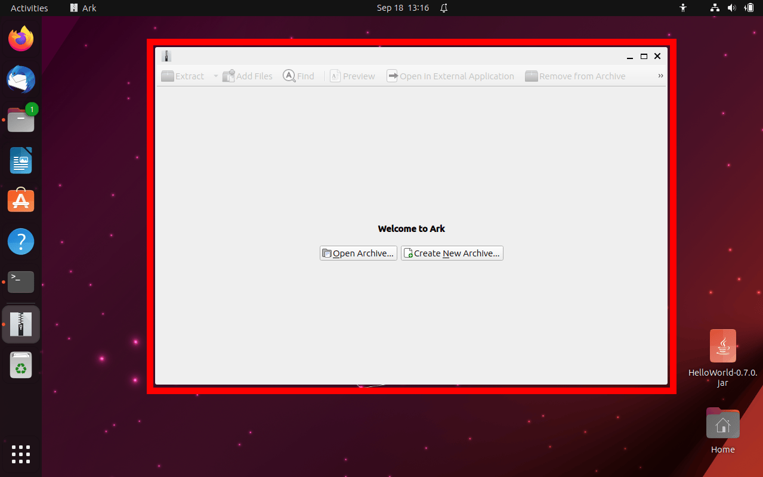Choose Open in External Application
Screen dimensions: 763x477
point(450,76)
